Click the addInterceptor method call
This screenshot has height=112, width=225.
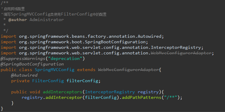pos(64,98)
